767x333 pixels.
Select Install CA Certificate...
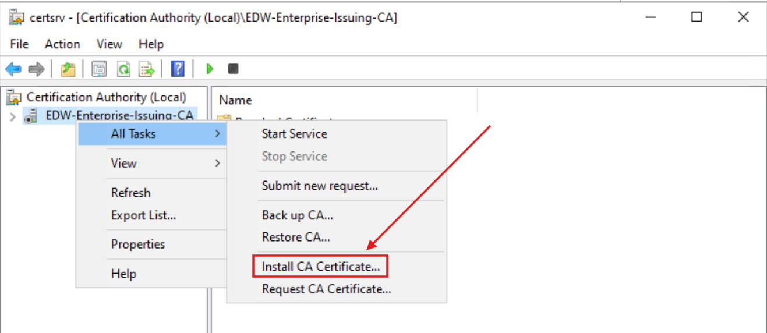pos(320,267)
